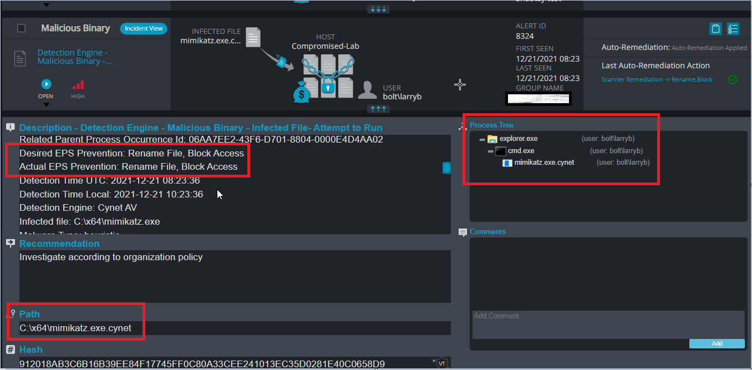The height and width of the screenshot is (370, 752).
Task: Select the Investigate according to organization policy text
Action: coord(111,257)
